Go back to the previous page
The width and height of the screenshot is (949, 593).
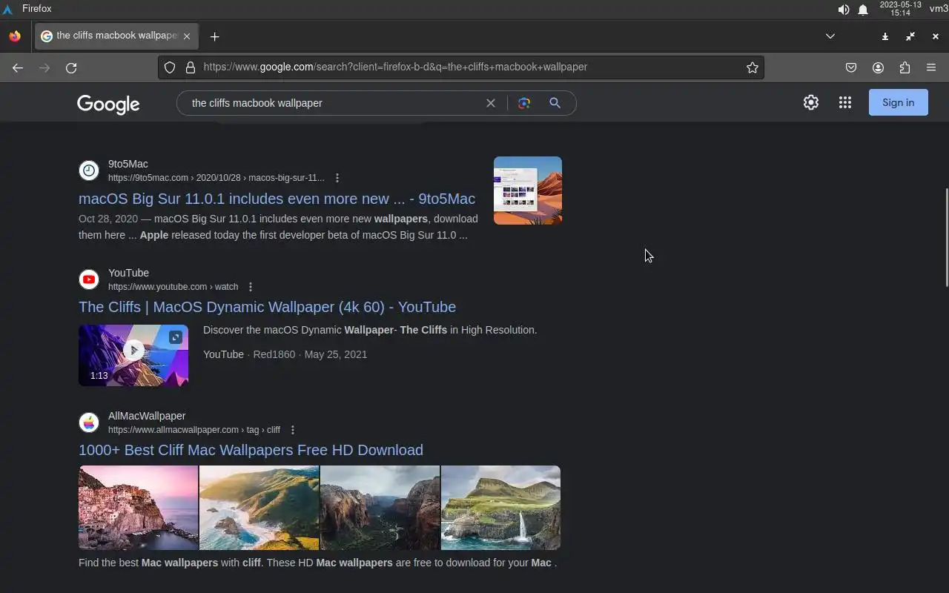(18, 67)
